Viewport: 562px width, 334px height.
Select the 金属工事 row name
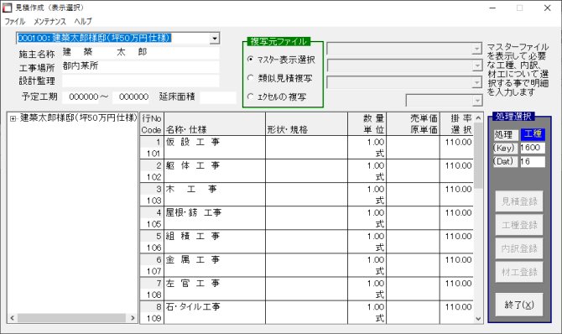192,260
